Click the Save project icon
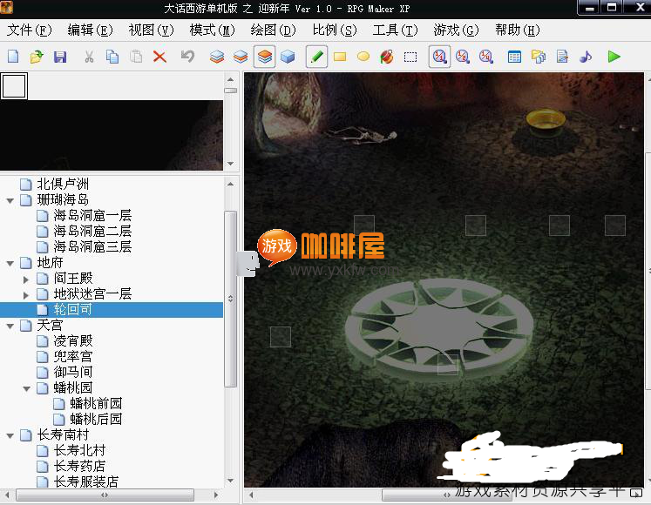The image size is (651, 505). [x=60, y=57]
